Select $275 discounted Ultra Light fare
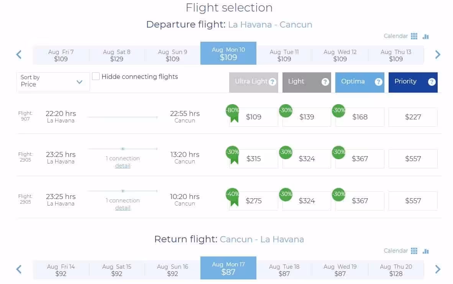The height and width of the screenshot is (284, 453). [253, 201]
